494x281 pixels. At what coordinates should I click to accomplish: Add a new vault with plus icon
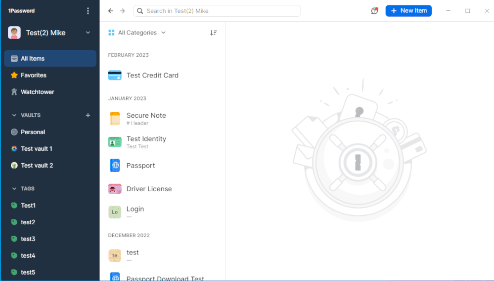coord(88,115)
